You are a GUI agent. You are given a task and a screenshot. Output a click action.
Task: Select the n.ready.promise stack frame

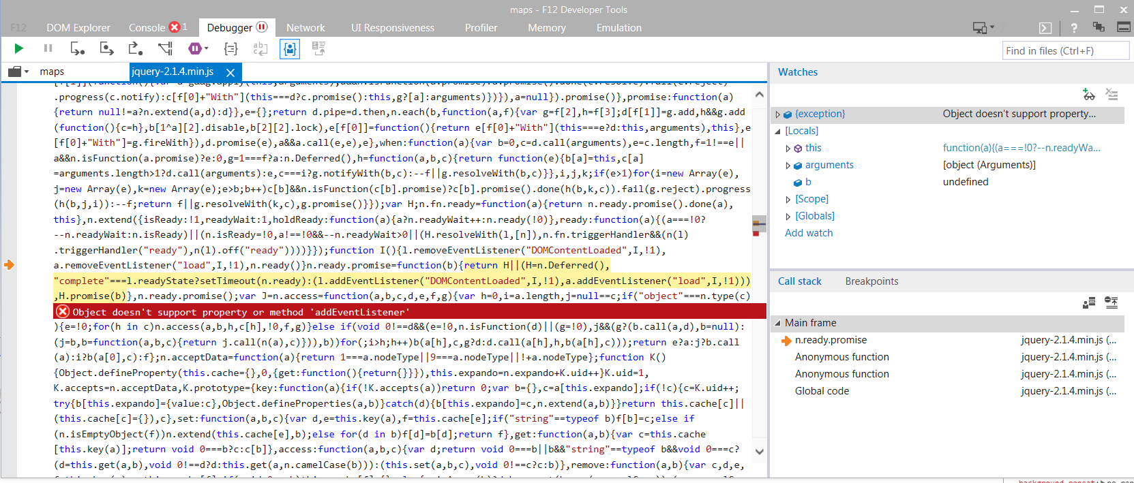pyautogui.click(x=947, y=340)
